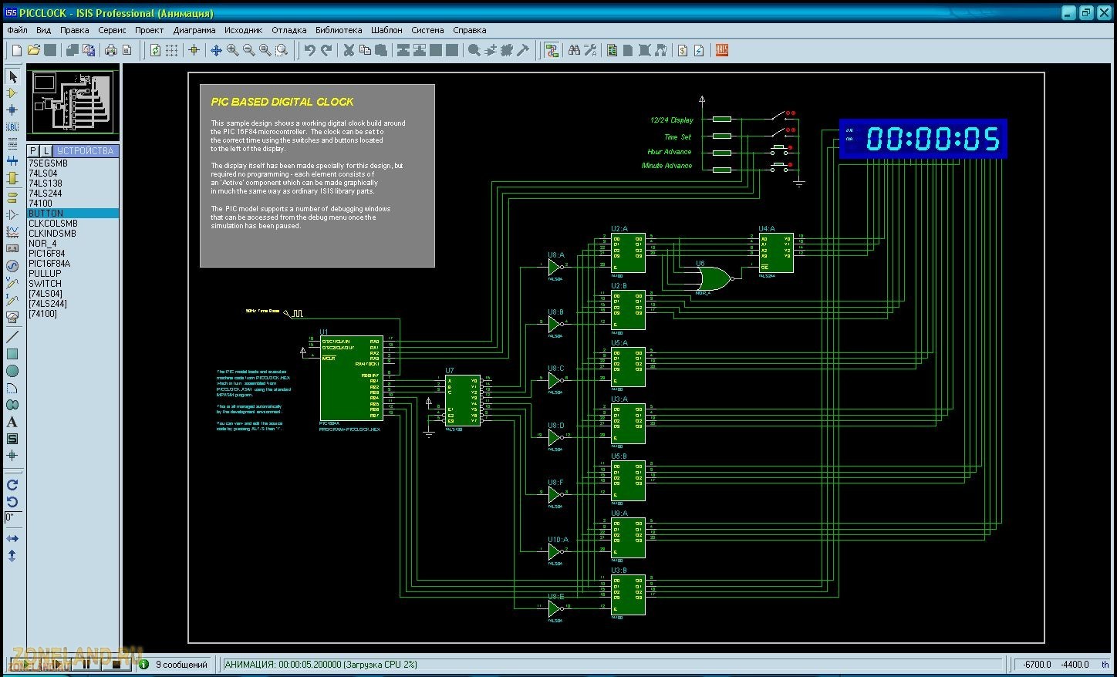Zoom out of the schematic
Image resolution: width=1117 pixels, height=677 pixels.
[x=248, y=50]
